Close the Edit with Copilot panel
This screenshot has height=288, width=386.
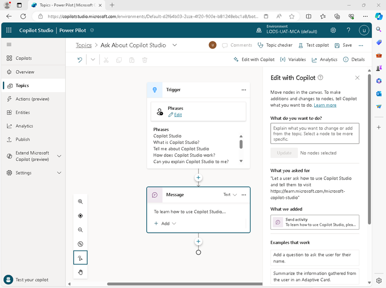(x=357, y=78)
